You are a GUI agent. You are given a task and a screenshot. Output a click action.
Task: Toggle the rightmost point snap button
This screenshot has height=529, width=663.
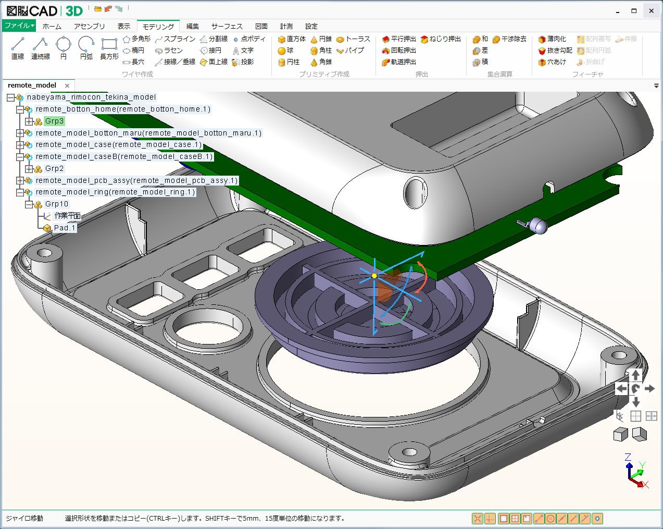tap(597, 519)
